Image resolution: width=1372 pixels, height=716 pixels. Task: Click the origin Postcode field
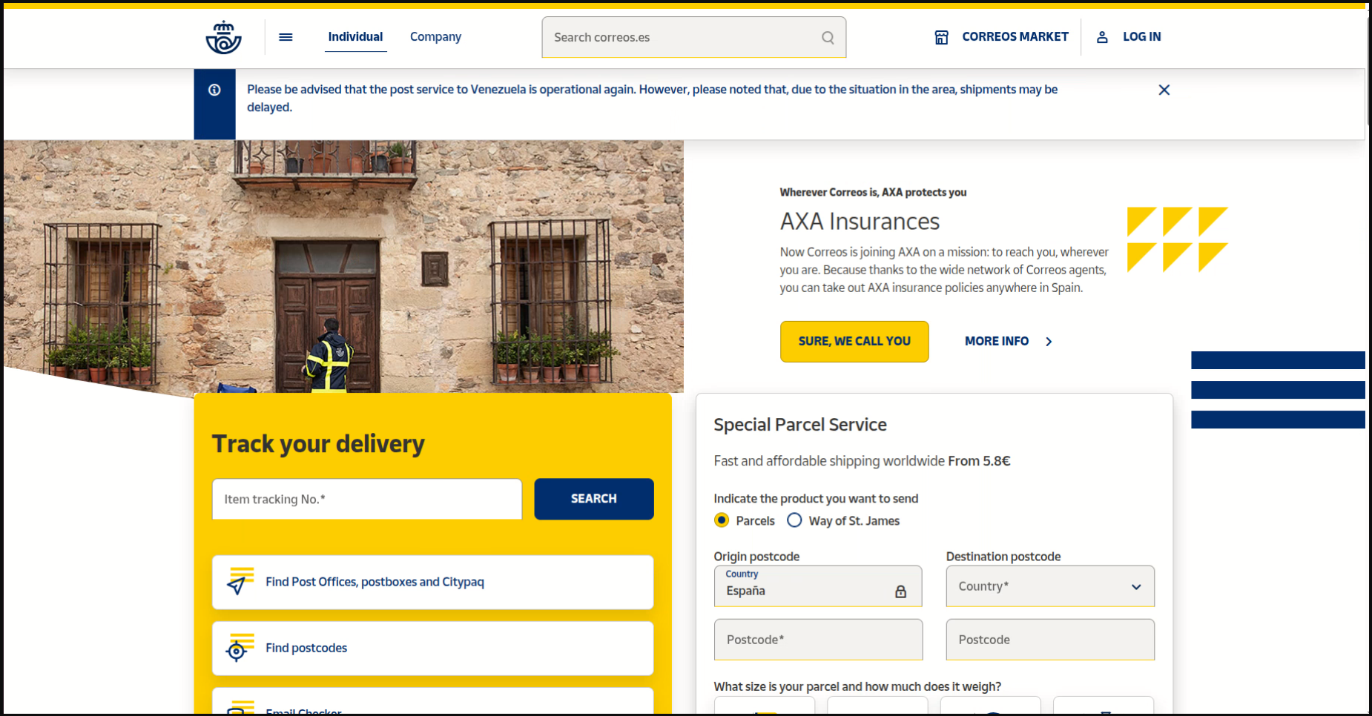(x=818, y=640)
